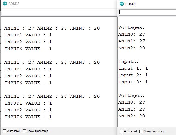
Task: Click 'Input 3: 1' line in COM22
Action: pyautogui.click(x=133, y=82)
